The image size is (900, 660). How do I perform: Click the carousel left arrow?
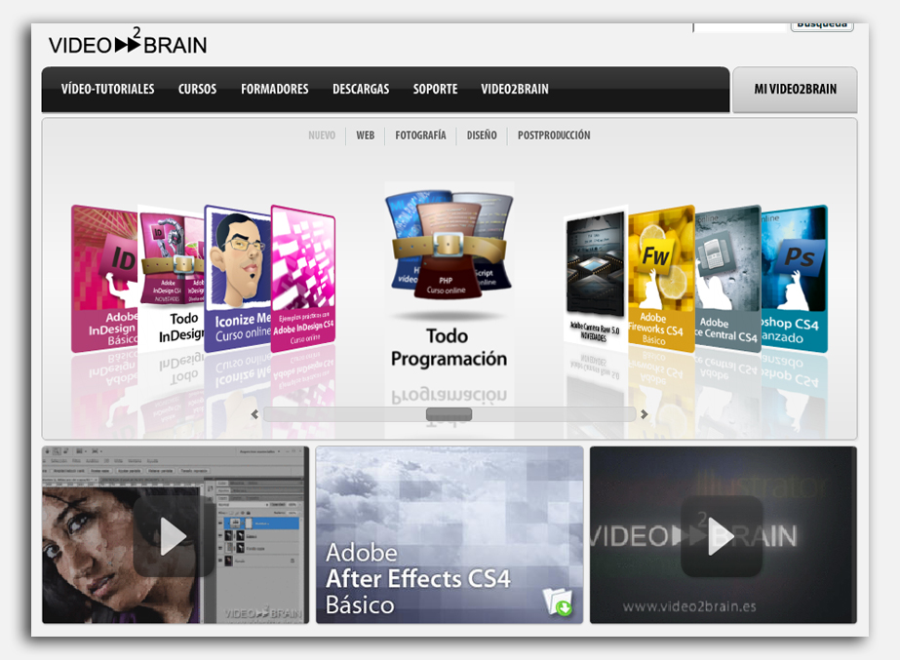254,413
